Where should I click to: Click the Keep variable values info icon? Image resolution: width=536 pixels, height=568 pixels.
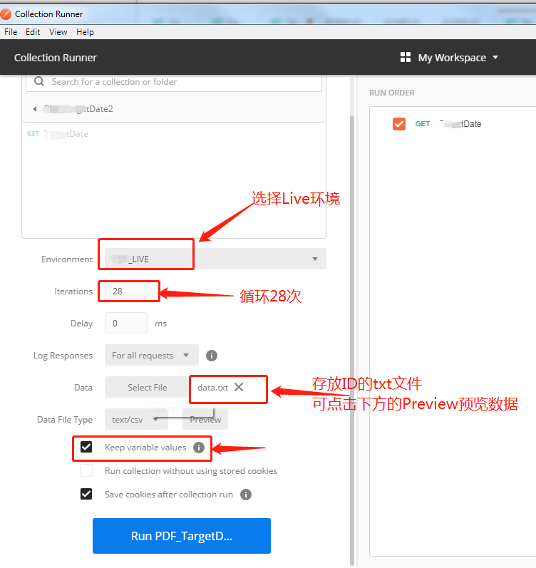pyautogui.click(x=199, y=448)
